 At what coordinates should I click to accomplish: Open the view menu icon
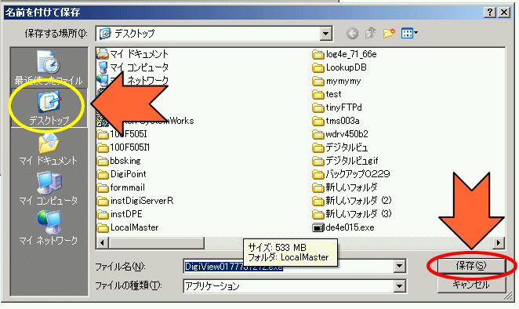click(409, 33)
